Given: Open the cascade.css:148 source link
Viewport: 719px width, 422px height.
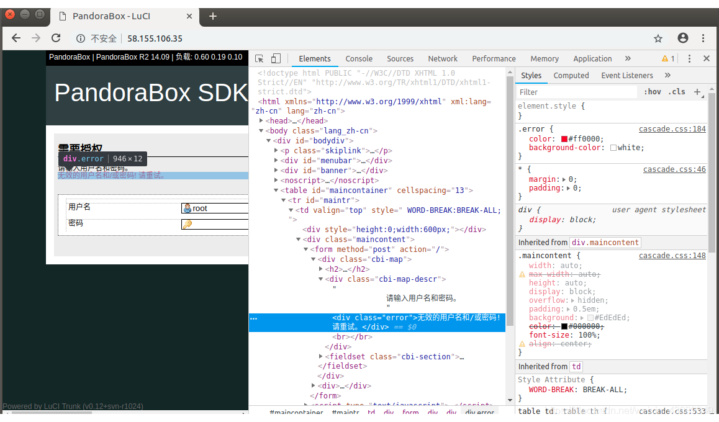Looking at the screenshot, I should 672,256.
